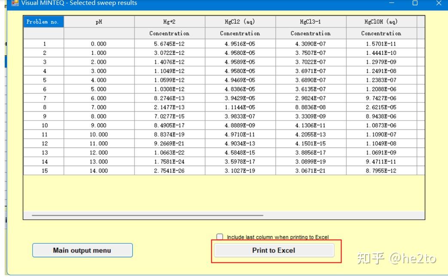Select the HgCl3-1 column header

point(311,22)
